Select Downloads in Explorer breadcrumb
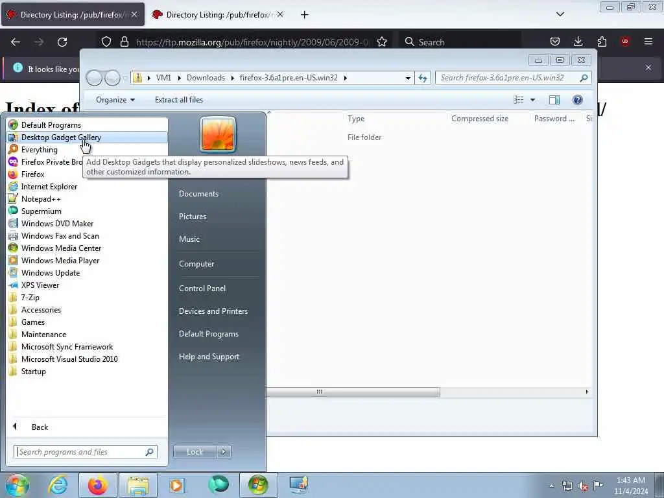Image resolution: width=664 pixels, height=498 pixels. pos(206,78)
